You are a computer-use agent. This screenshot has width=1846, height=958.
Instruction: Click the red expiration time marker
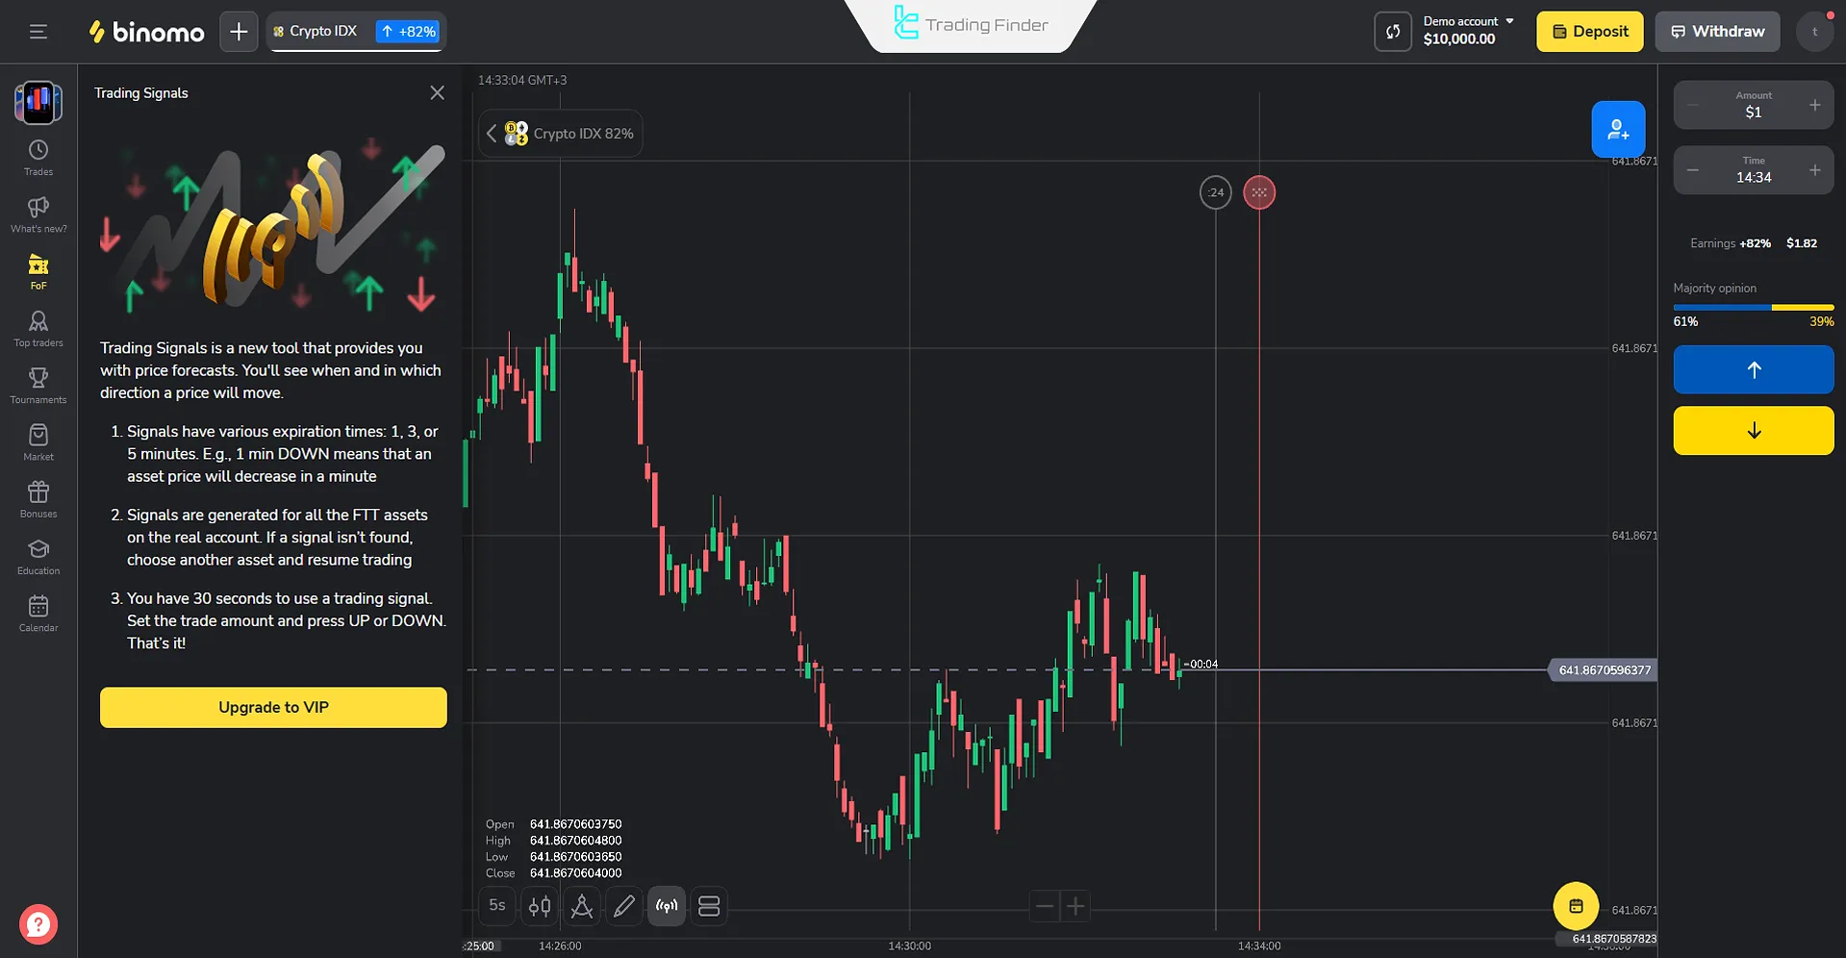(1259, 192)
